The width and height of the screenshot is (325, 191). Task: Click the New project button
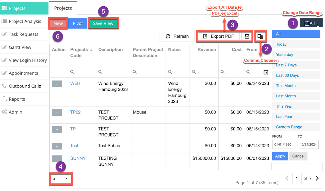click(58, 23)
